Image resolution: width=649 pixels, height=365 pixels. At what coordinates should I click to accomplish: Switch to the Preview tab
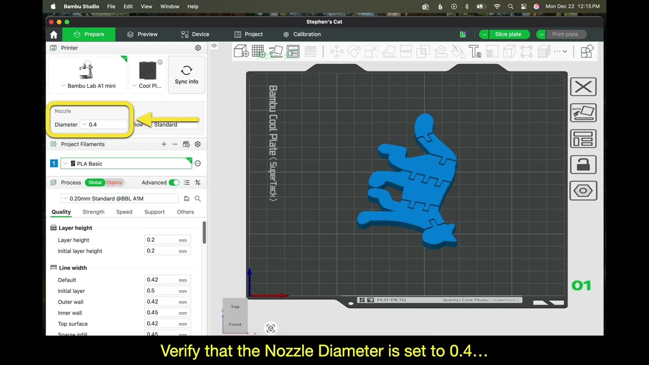pos(142,34)
